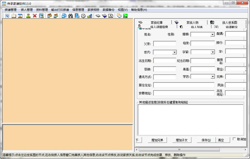250x159 pixels.
Task: Click the 清空 button
Action: click(x=223, y=140)
